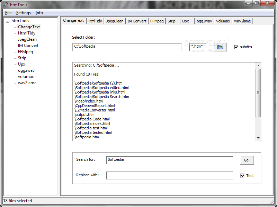The width and height of the screenshot is (277, 207).
Task: Click the Softpedia edited.html result line
Action: [101, 88]
